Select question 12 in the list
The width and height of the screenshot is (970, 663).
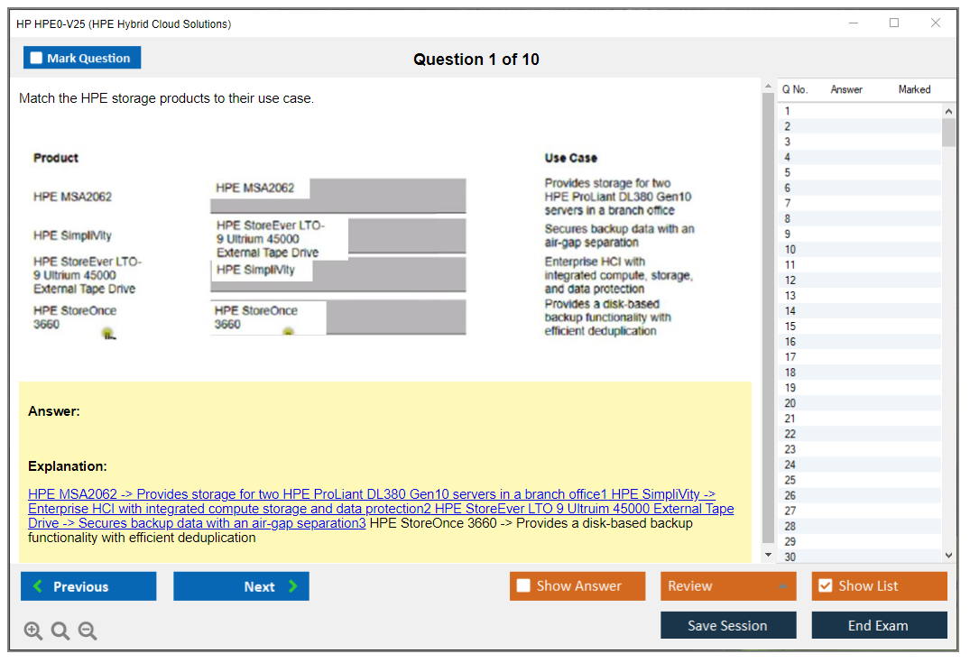click(790, 280)
